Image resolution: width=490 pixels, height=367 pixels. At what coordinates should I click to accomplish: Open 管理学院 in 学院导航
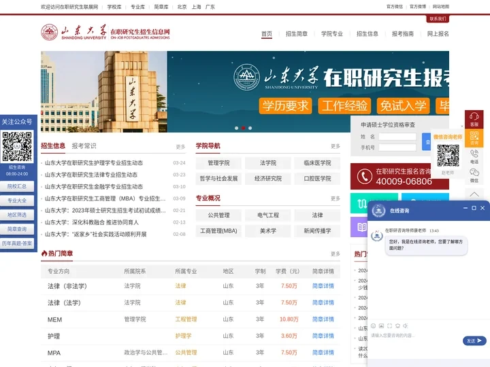point(218,163)
